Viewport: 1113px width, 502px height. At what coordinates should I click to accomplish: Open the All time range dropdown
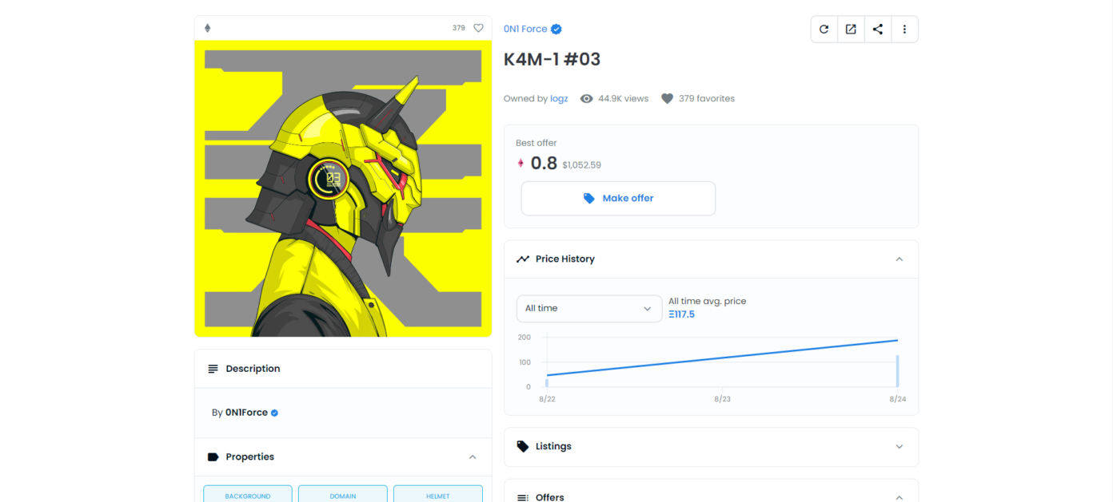point(588,309)
